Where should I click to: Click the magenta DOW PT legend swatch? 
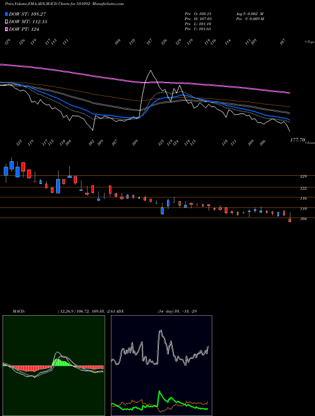[6, 29]
